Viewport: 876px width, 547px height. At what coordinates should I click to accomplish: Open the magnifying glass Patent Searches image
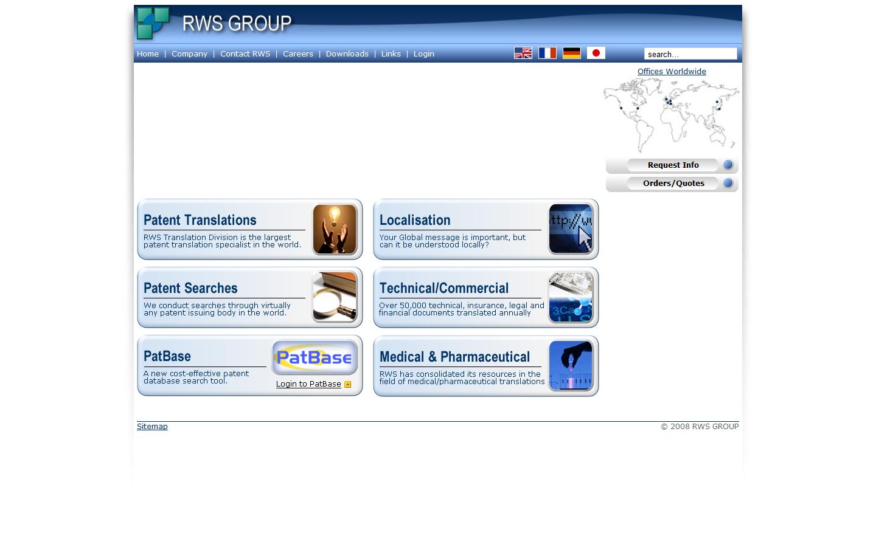pyautogui.click(x=335, y=297)
